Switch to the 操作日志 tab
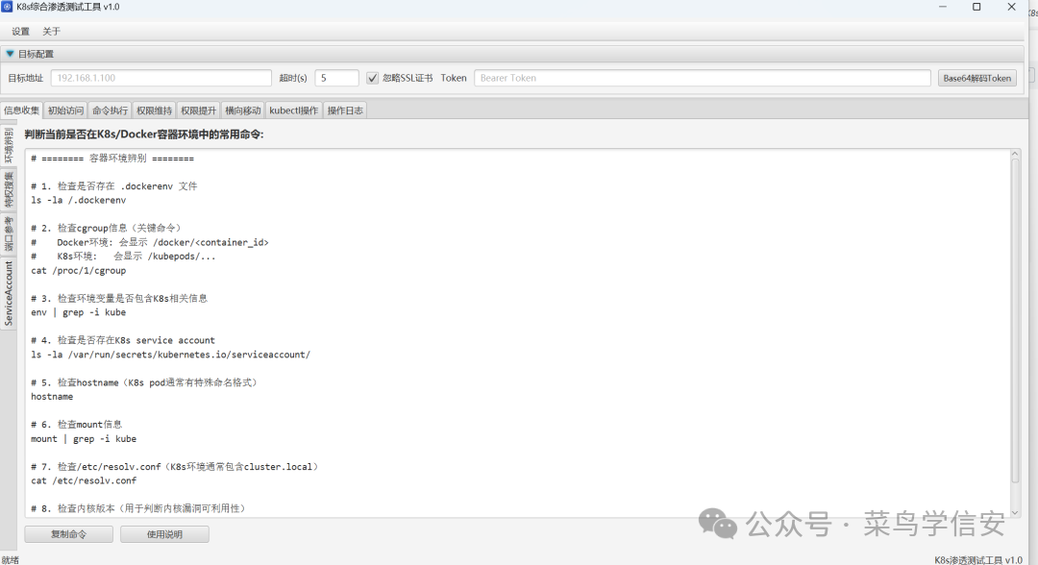 tap(345, 111)
